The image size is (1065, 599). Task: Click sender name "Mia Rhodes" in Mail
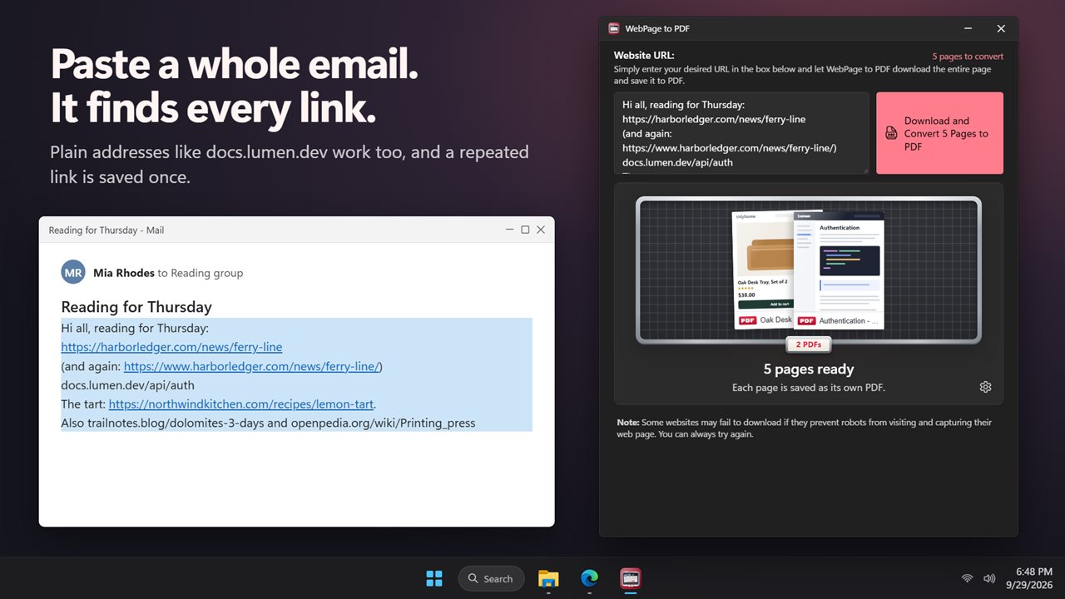(x=124, y=273)
